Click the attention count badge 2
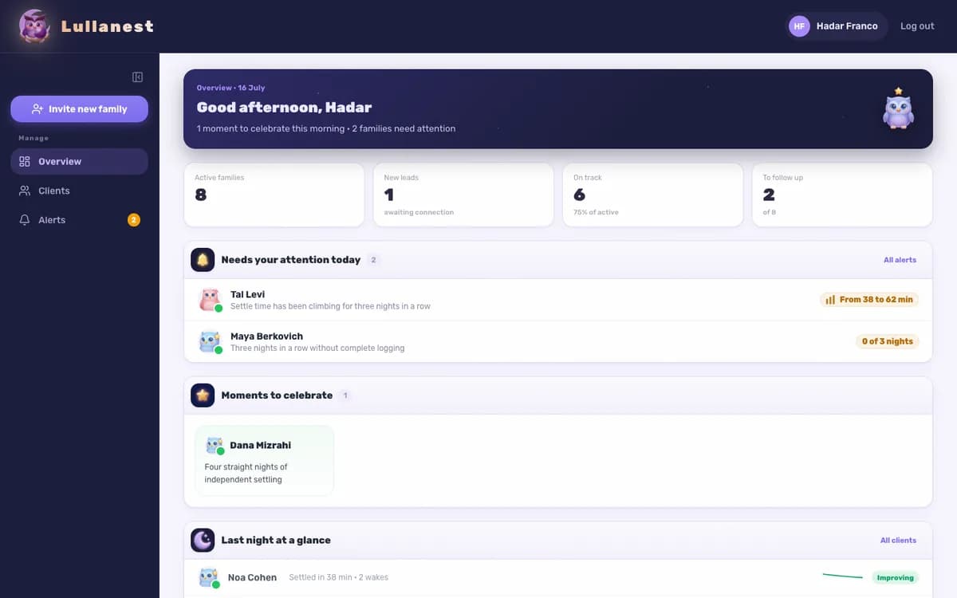The image size is (957, 598). coord(374,260)
